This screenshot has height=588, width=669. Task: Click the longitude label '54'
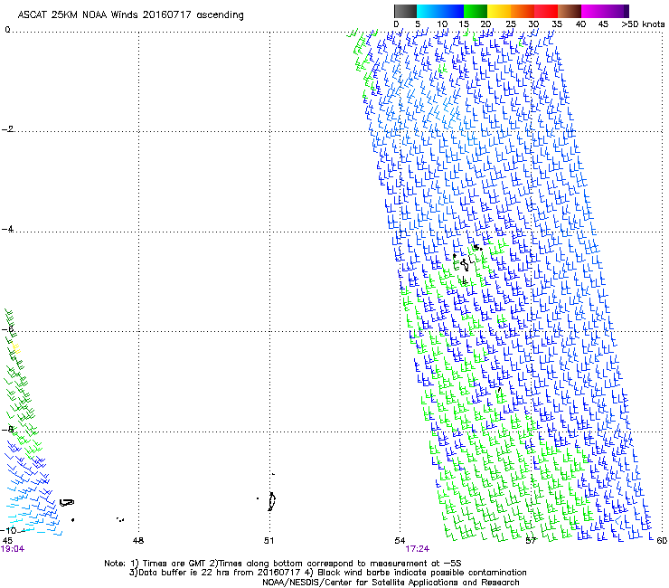click(400, 541)
